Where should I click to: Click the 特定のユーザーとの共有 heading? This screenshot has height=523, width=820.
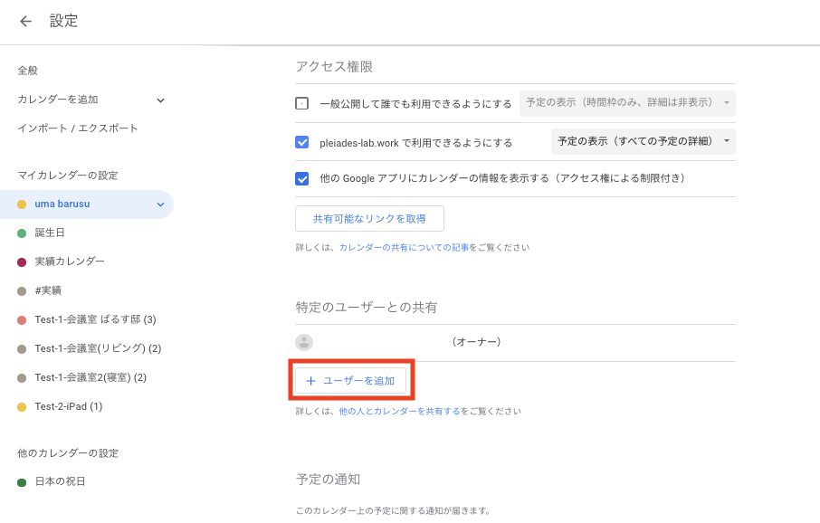tap(367, 308)
